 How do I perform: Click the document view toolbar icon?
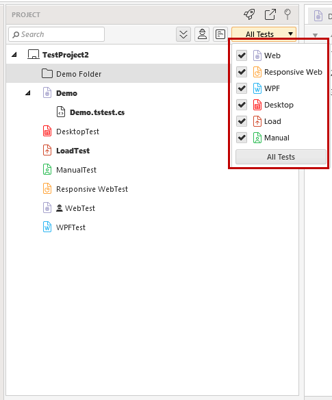point(220,34)
